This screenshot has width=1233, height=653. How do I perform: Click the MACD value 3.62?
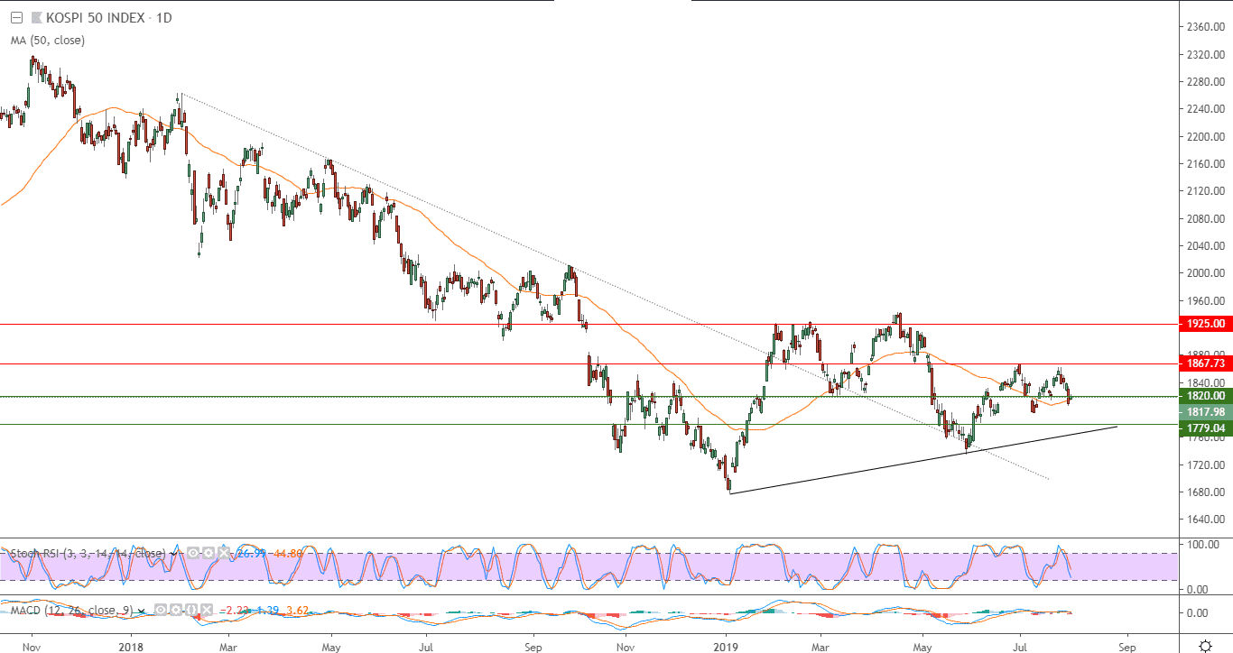pyautogui.click(x=296, y=611)
